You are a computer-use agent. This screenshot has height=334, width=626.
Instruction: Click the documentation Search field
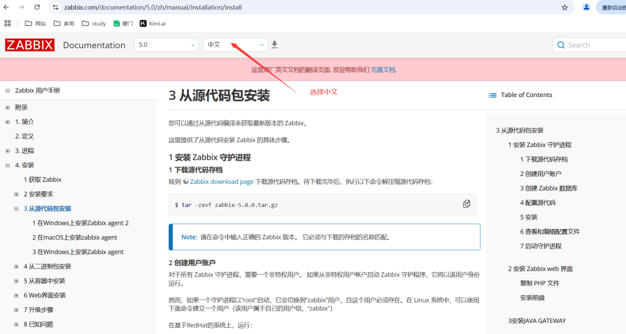coord(593,45)
